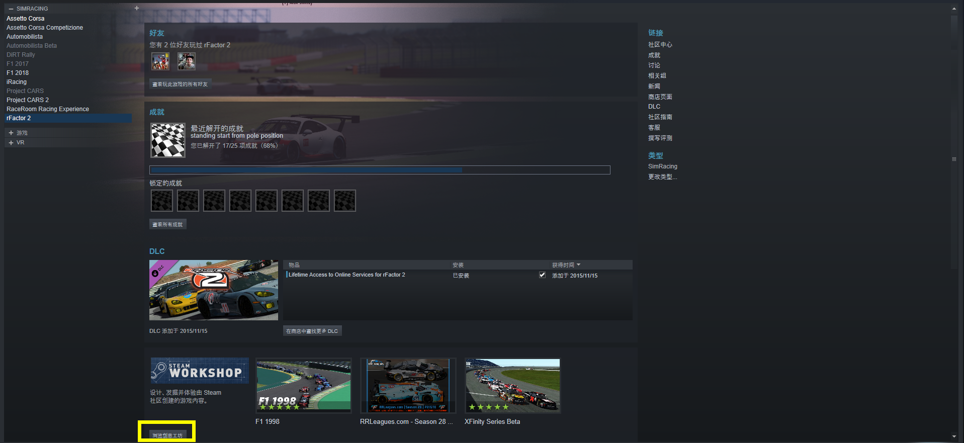Open the first friend's avatar with the race crowd
This screenshot has height=443, width=964.
pyautogui.click(x=160, y=61)
